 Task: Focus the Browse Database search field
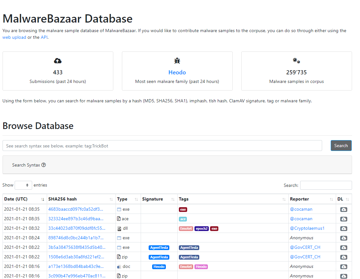pyautogui.click(x=162, y=146)
